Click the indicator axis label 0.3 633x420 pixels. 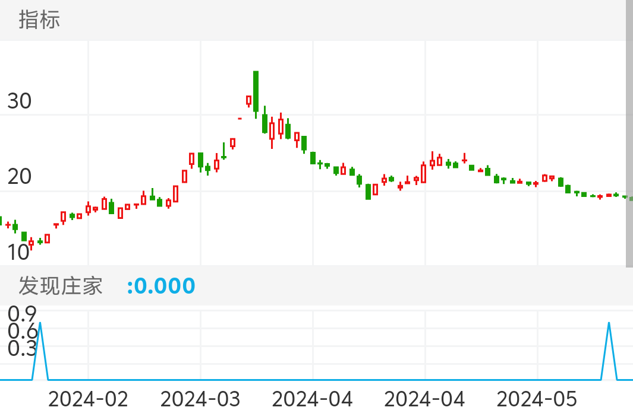[x=22, y=348]
